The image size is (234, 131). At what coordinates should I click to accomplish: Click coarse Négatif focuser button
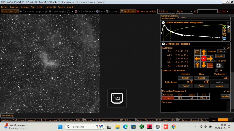[x=185, y=78]
